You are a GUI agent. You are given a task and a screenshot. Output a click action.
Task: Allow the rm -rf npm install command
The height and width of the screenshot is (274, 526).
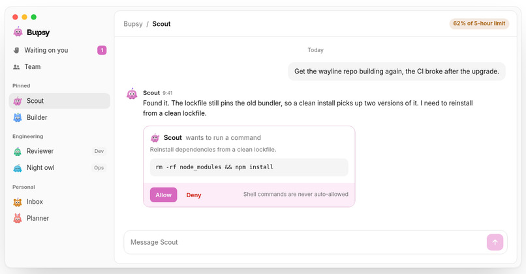click(x=163, y=195)
